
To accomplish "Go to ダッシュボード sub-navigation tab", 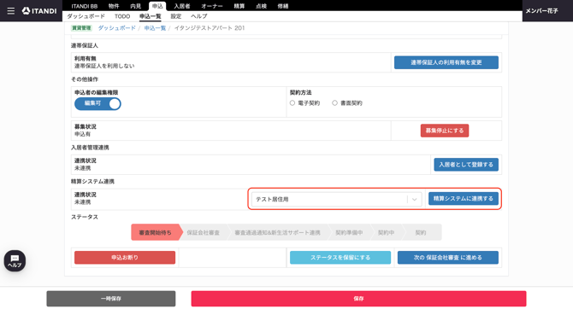I will tap(86, 16).
